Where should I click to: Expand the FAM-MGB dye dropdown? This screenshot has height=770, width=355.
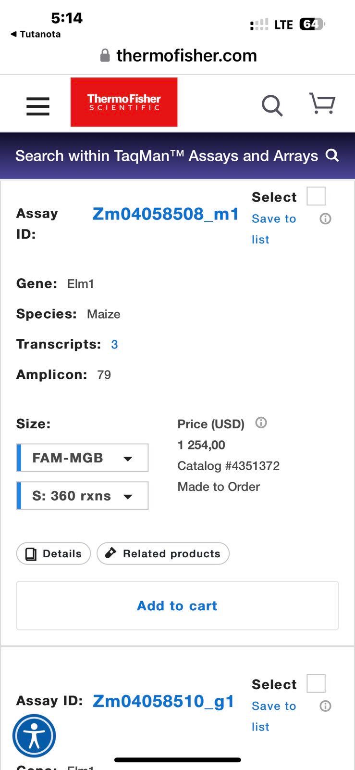pyautogui.click(x=83, y=458)
